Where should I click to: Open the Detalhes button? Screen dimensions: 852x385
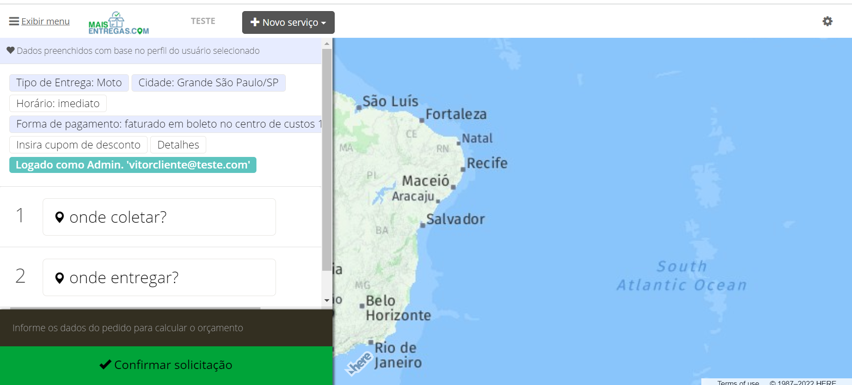click(178, 145)
